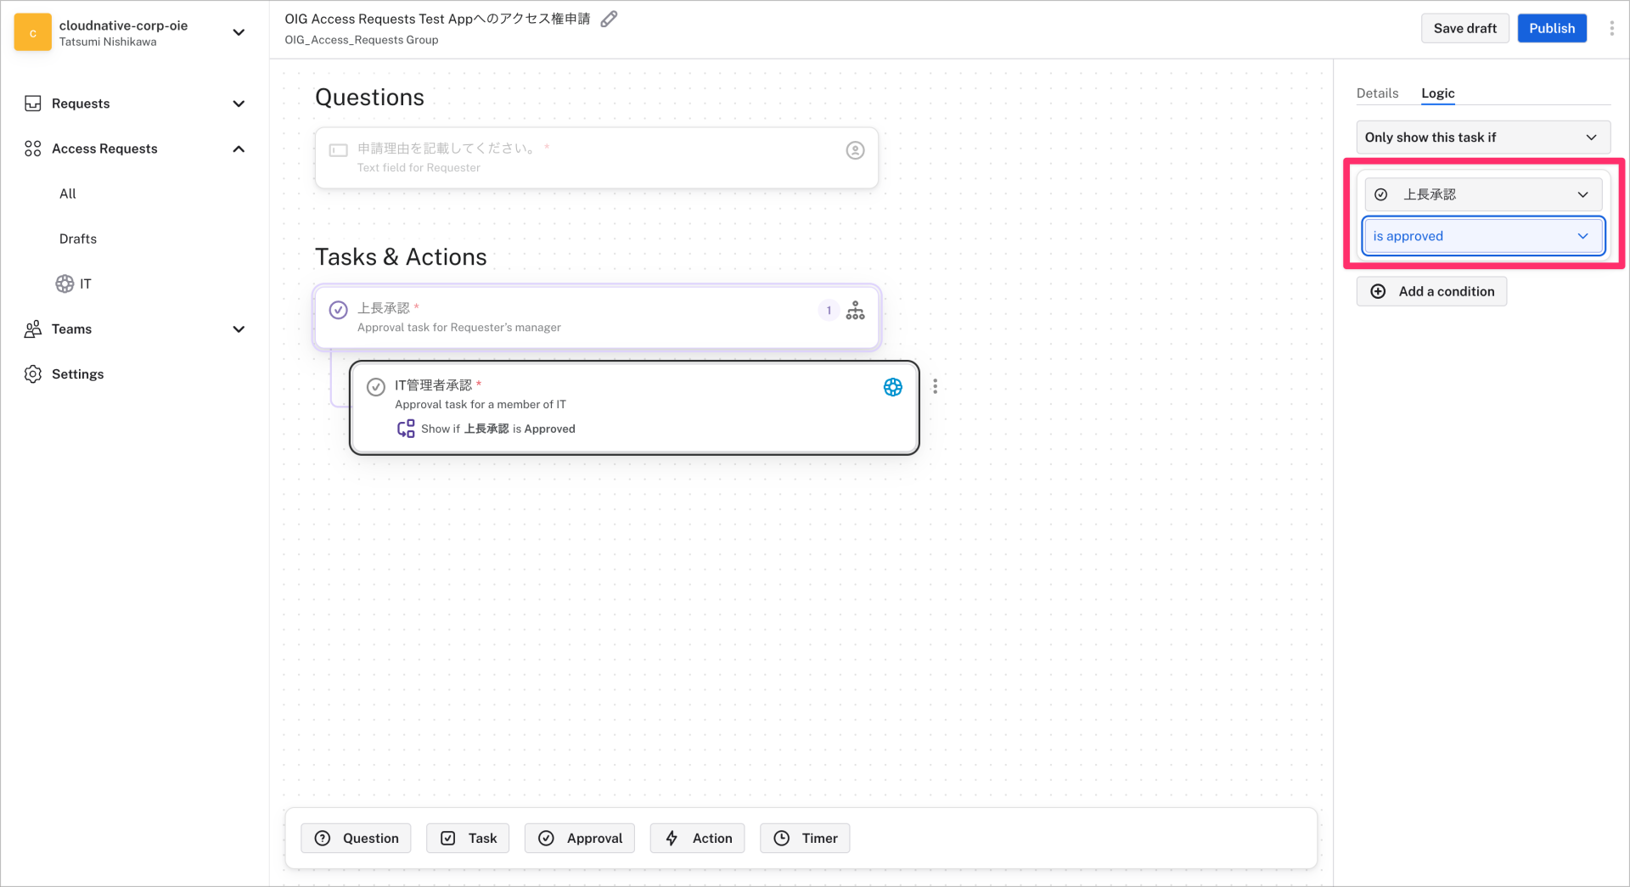Click Add a condition

point(1431,291)
